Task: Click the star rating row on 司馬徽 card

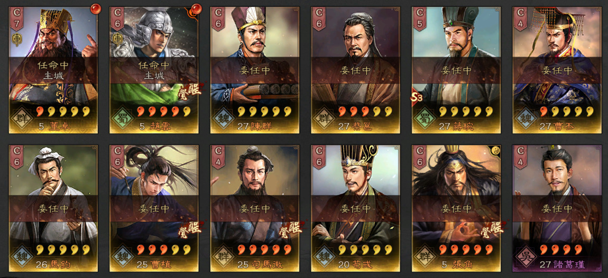Action: pos(264,249)
